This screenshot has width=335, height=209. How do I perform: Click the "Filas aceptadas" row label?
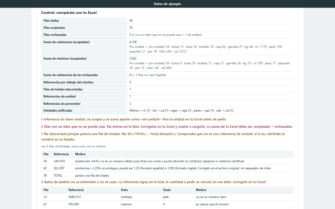pos(54,28)
